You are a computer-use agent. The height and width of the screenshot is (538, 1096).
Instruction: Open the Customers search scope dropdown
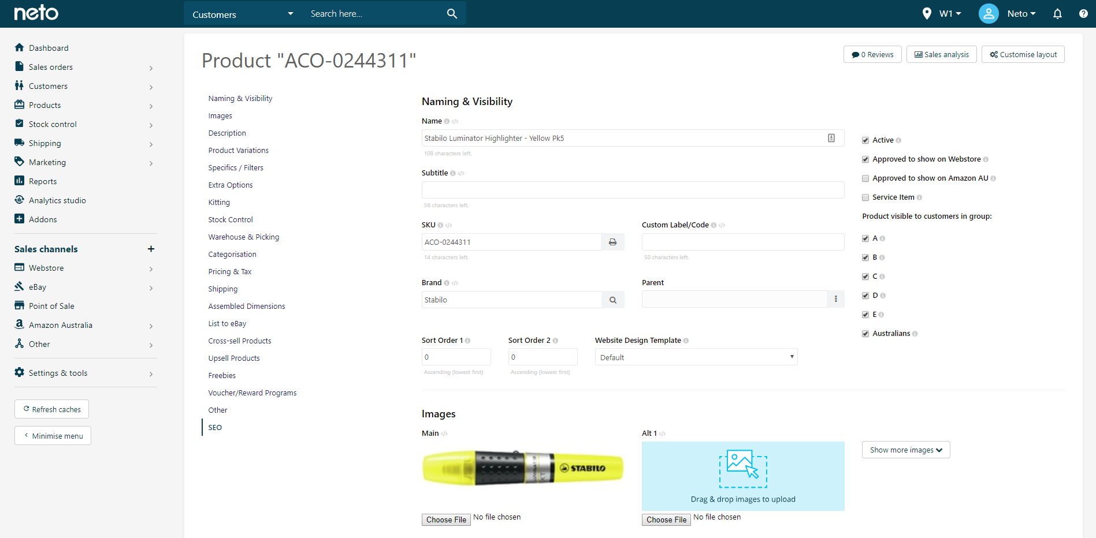pos(243,14)
